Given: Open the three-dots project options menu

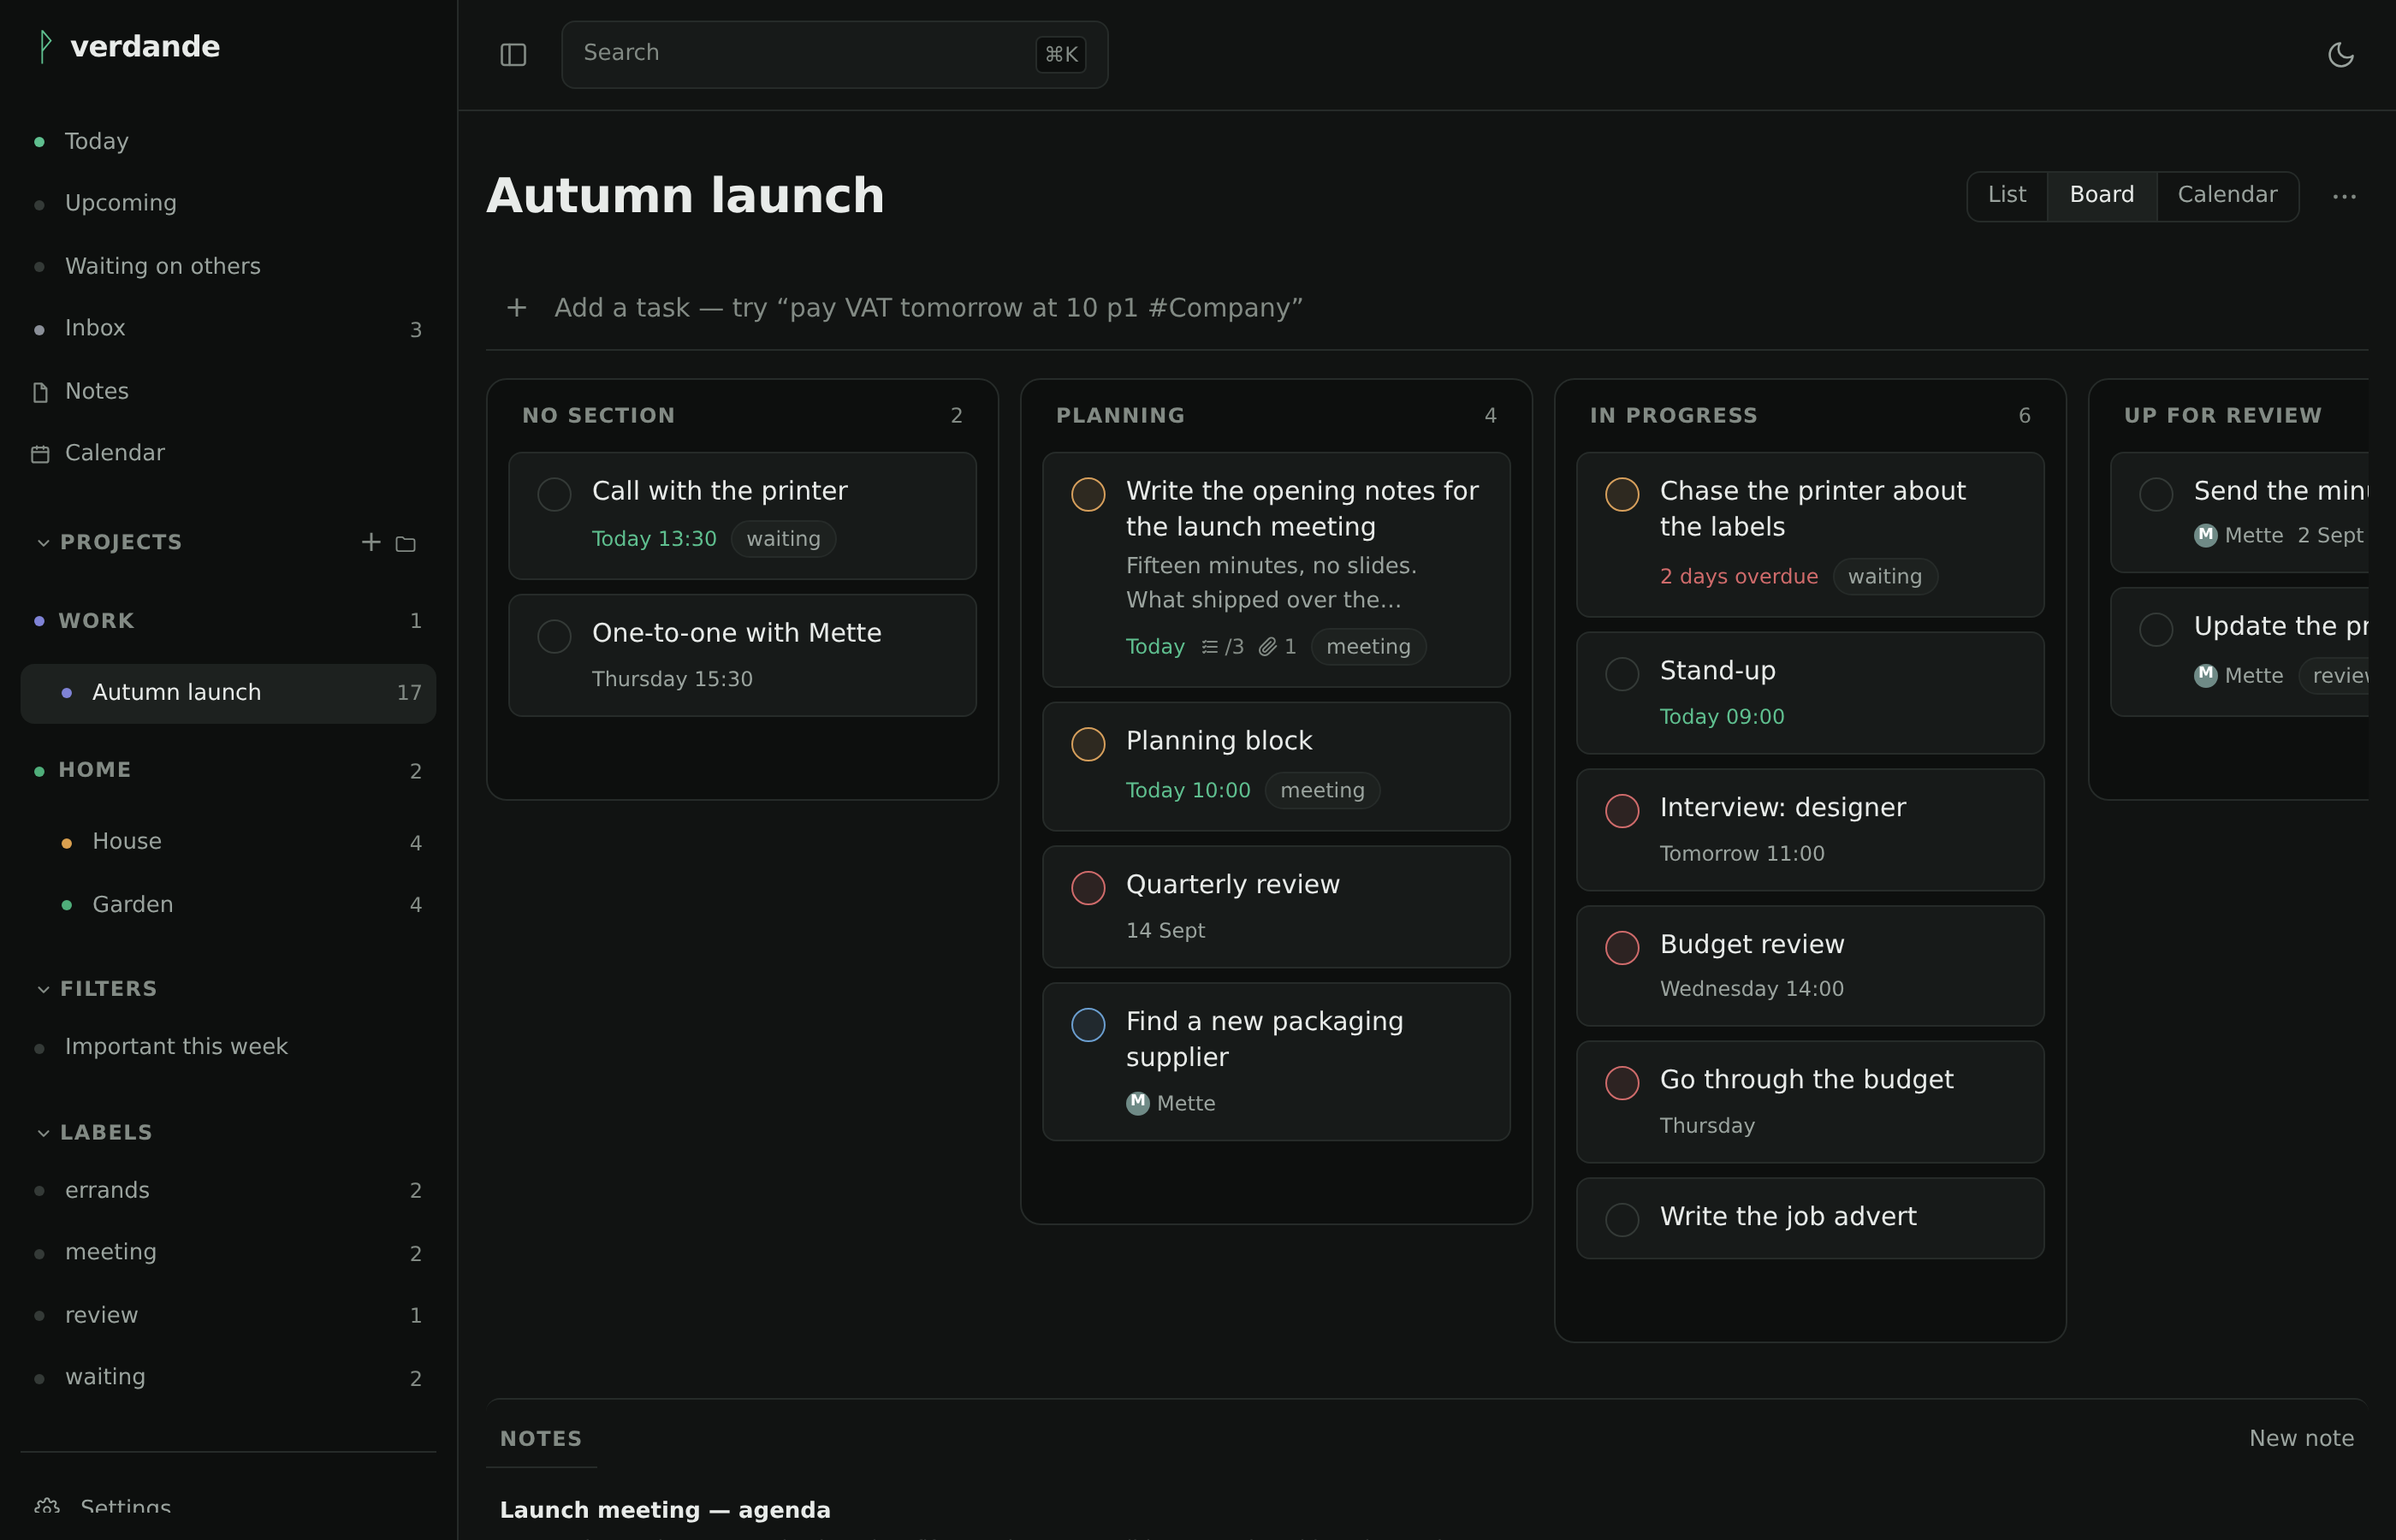Looking at the screenshot, I should [x=2344, y=196].
